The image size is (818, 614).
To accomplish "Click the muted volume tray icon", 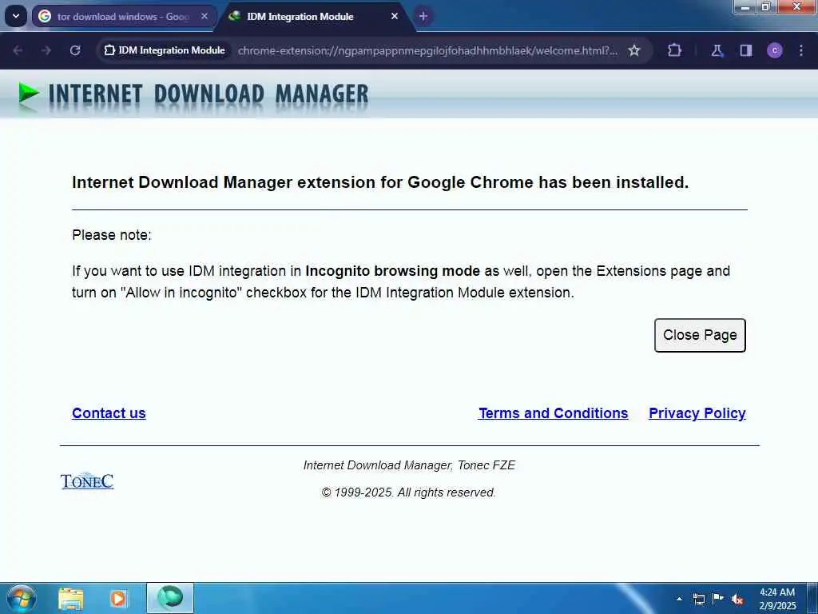I will (x=737, y=599).
